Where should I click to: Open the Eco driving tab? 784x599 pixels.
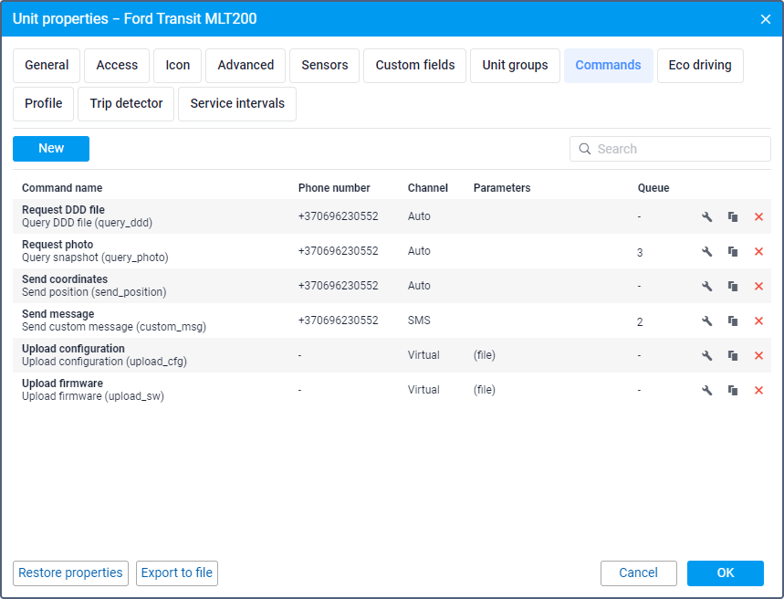(699, 66)
